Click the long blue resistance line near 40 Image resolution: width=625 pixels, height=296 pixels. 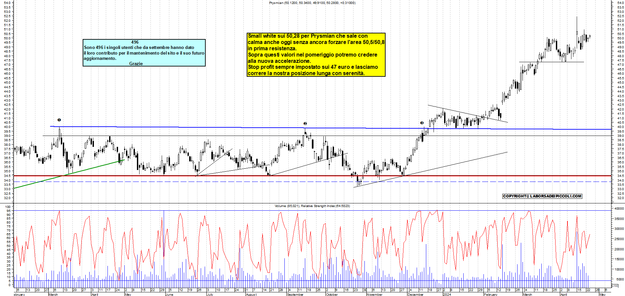pyautogui.click(x=331, y=128)
